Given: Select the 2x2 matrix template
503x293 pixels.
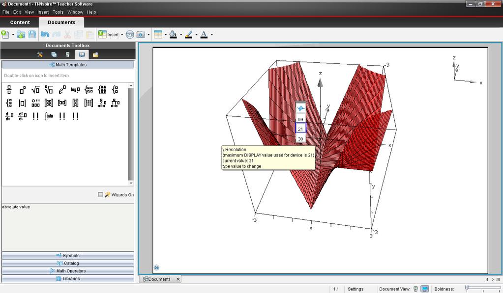Looking at the screenshot, I should 49,103.
